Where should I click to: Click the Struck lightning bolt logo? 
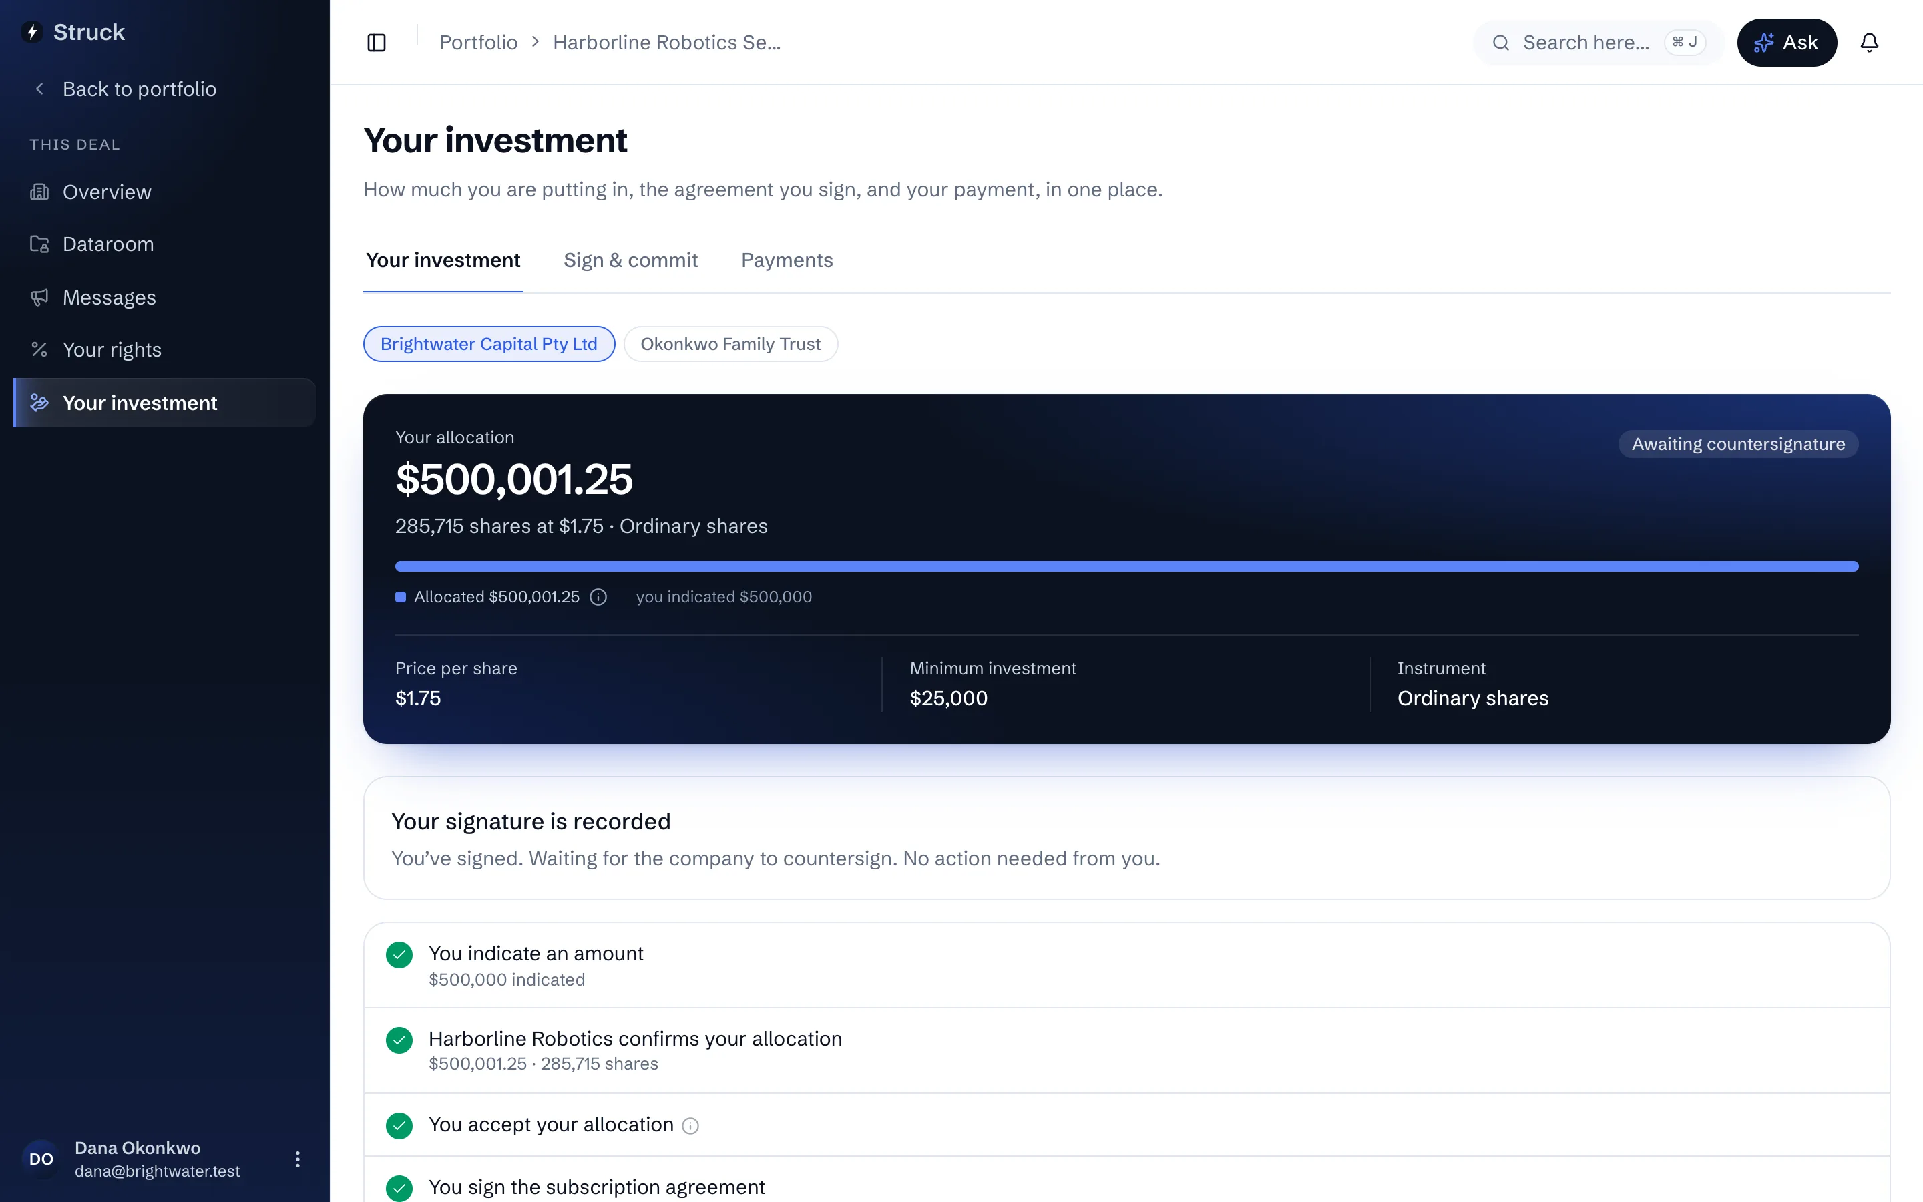point(33,33)
